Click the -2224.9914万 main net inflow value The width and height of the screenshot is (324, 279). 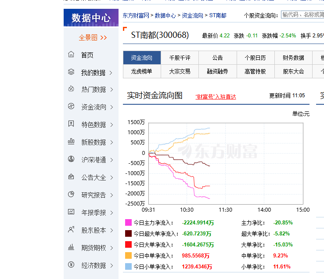pyautogui.click(x=198, y=223)
